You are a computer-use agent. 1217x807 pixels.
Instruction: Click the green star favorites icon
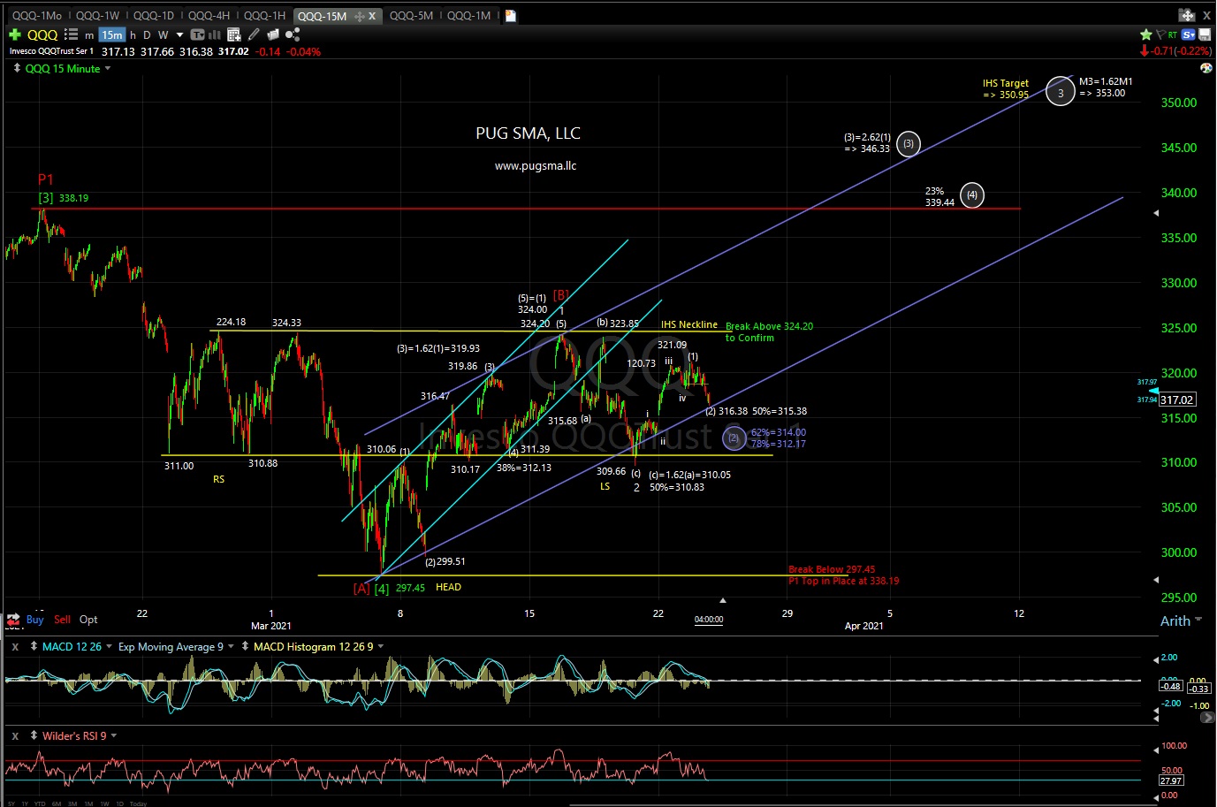pyautogui.click(x=1146, y=34)
